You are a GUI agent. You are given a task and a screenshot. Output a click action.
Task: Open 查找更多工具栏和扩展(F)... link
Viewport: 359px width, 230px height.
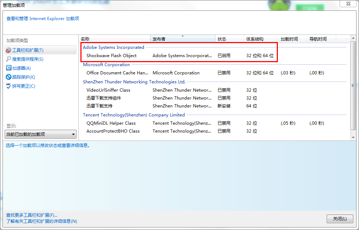click(32, 215)
